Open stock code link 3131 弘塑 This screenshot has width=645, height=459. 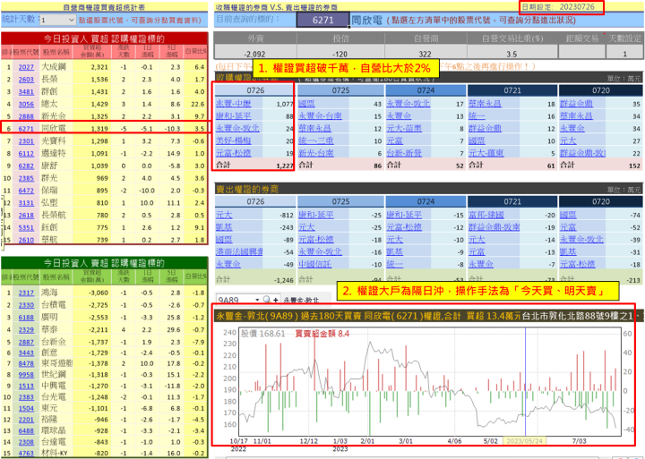tap(26, 202)
